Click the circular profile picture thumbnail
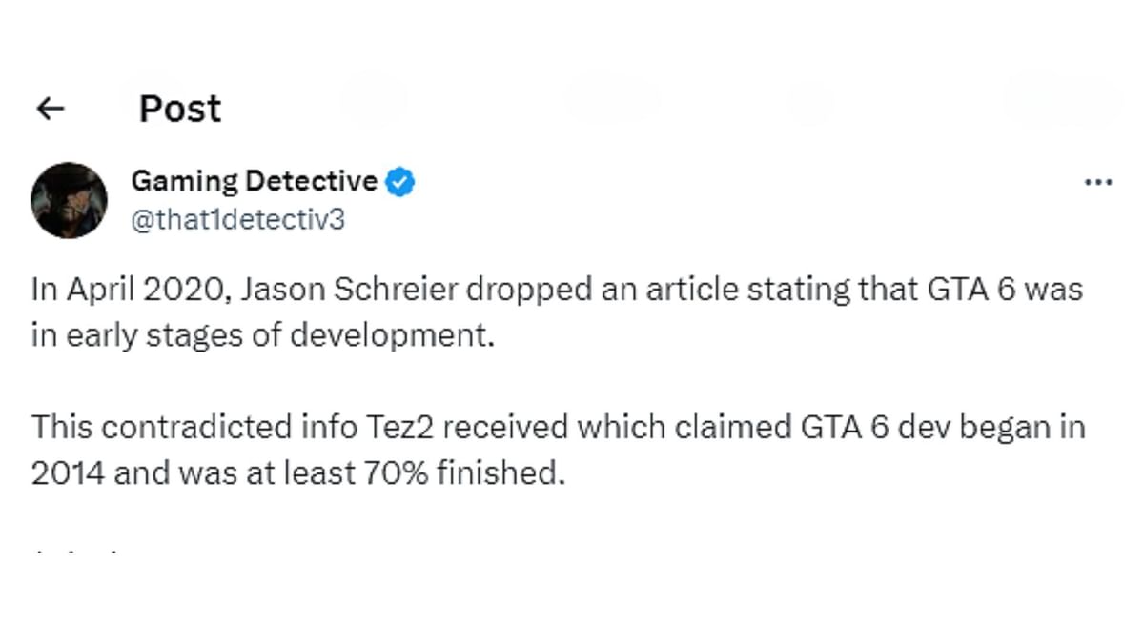This screenshot has height=643, width=1144. tap(70, 199)
